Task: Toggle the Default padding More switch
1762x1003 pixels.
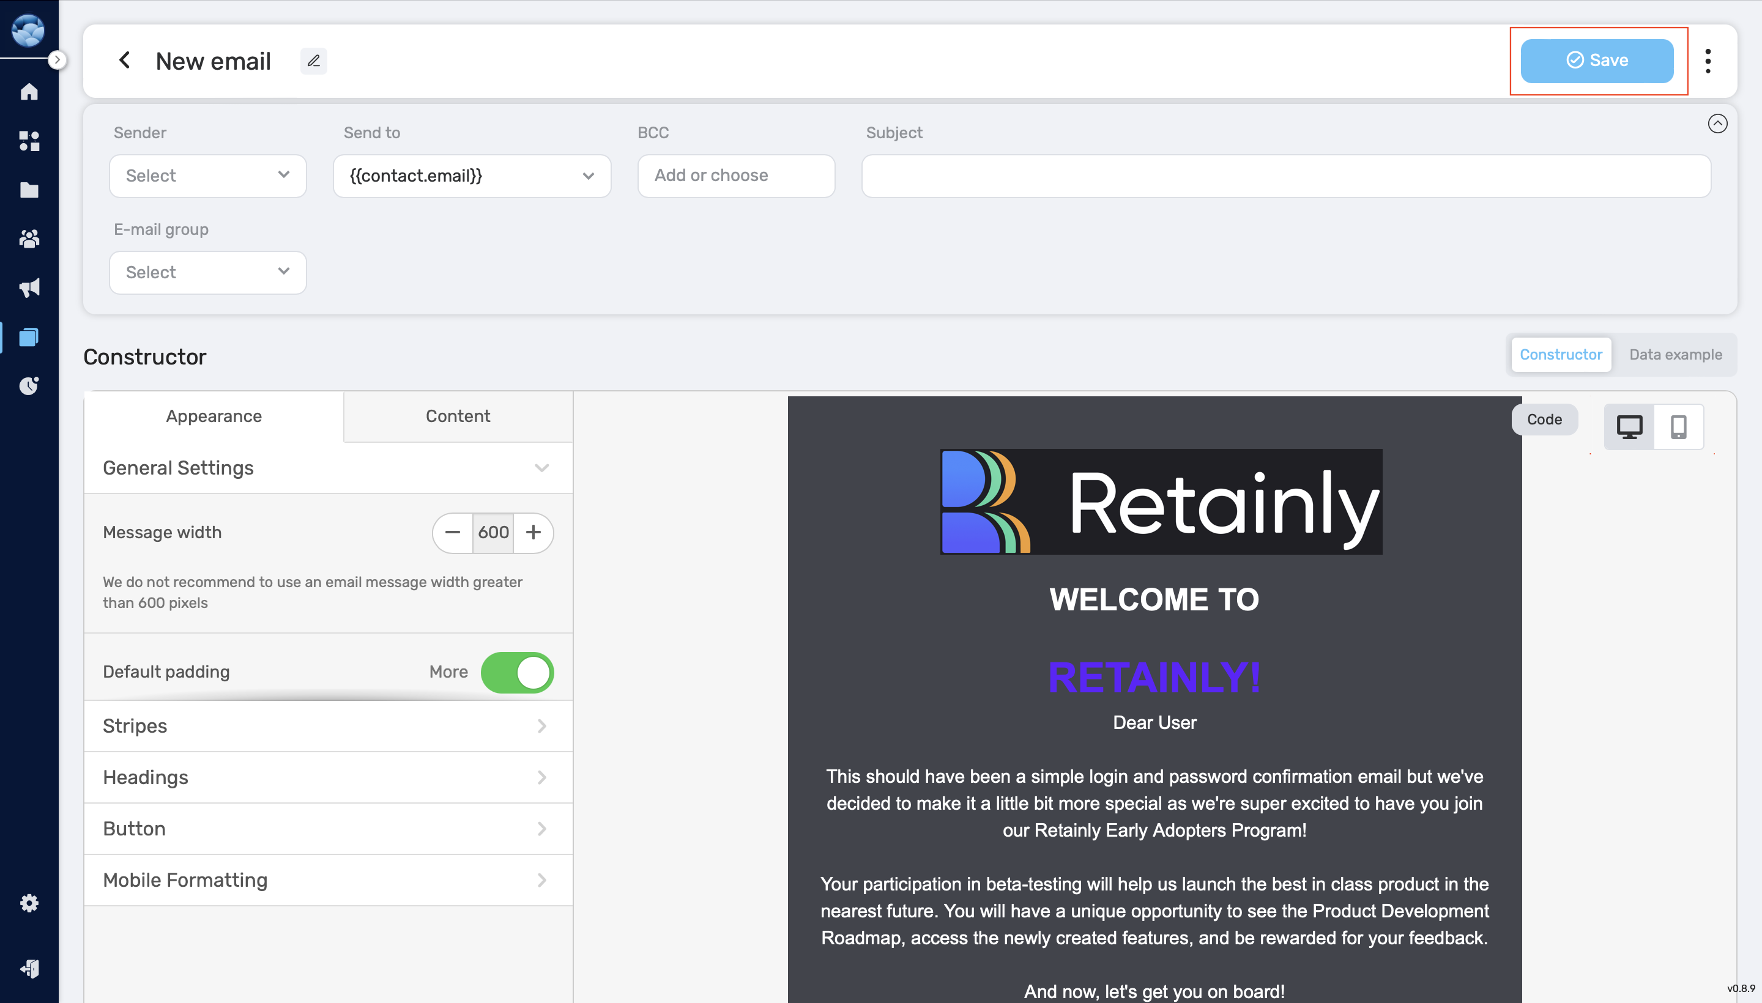Action: point(518,672)
